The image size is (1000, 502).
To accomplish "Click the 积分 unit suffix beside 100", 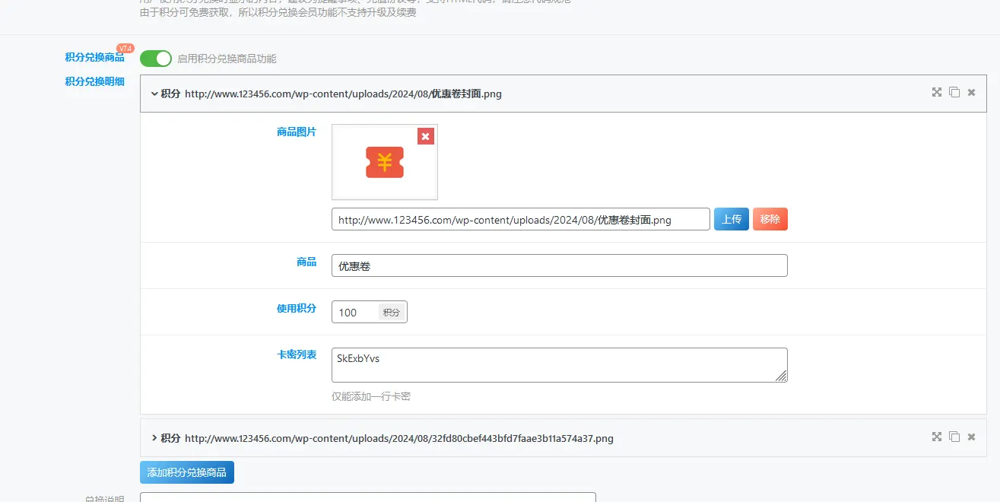I will tap(392, 312).
